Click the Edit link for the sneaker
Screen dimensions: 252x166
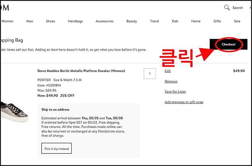(x=168, y=71)
